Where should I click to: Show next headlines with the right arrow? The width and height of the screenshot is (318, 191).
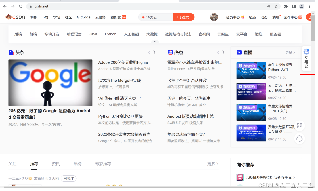(154, 52)
